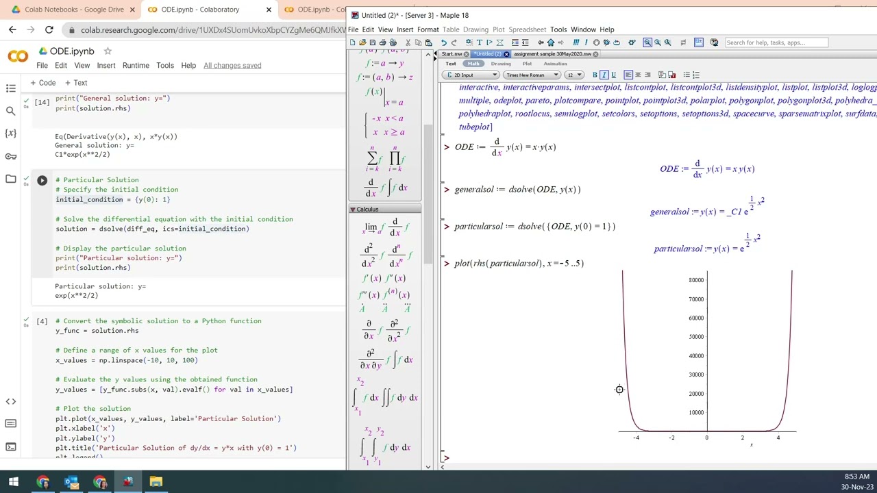The height and width of the screenshot is (493, 877).
Task: Add a new Text cell in Colab
Action: [75, 83]
